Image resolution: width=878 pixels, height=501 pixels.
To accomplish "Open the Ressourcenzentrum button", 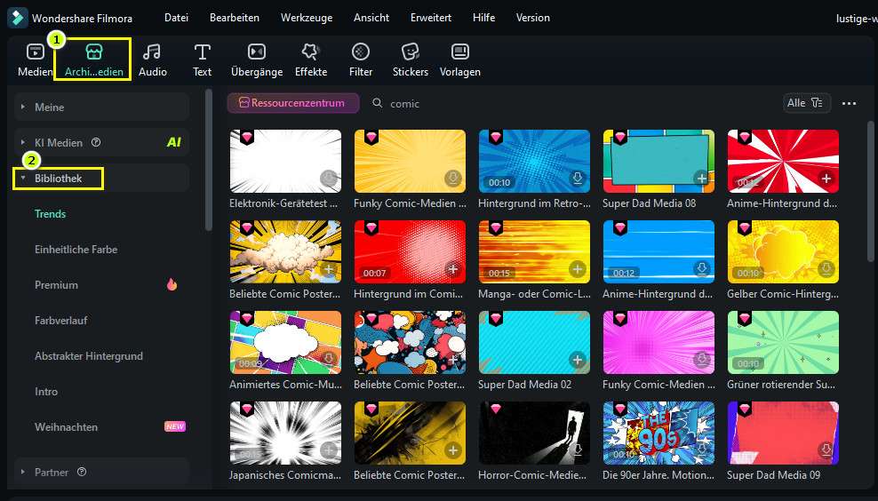I will coord(293,103).
